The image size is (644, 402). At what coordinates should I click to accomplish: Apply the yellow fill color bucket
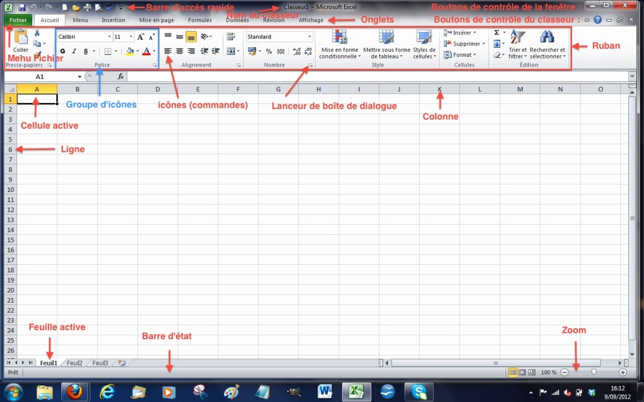(x=130, y=51)
